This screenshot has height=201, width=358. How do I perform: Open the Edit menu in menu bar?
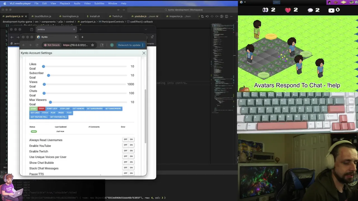pos(44,3)
